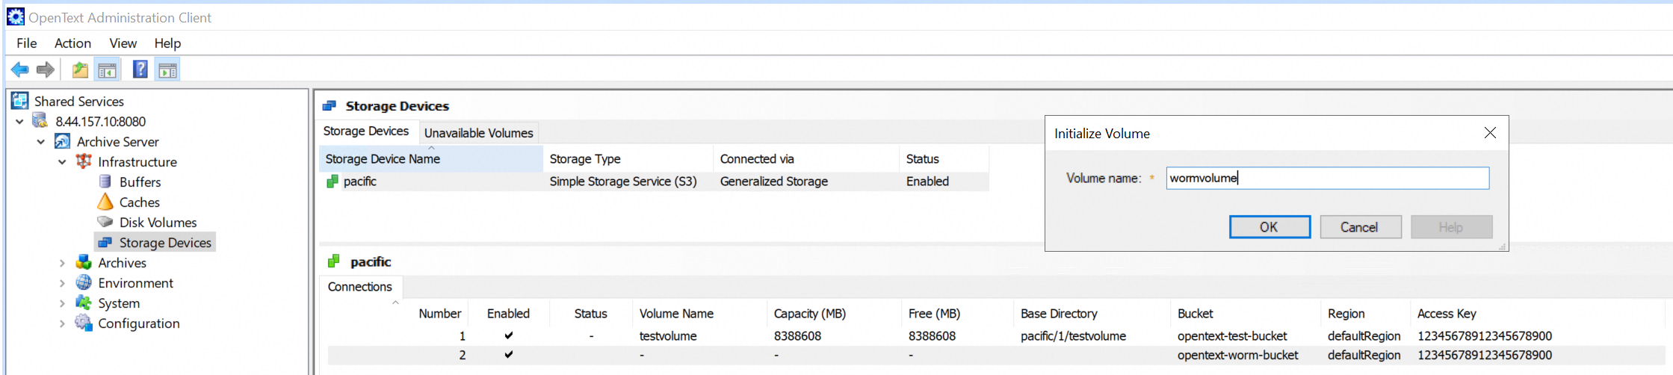Click the testvolume volume name cell

click(x=668, y=335)
